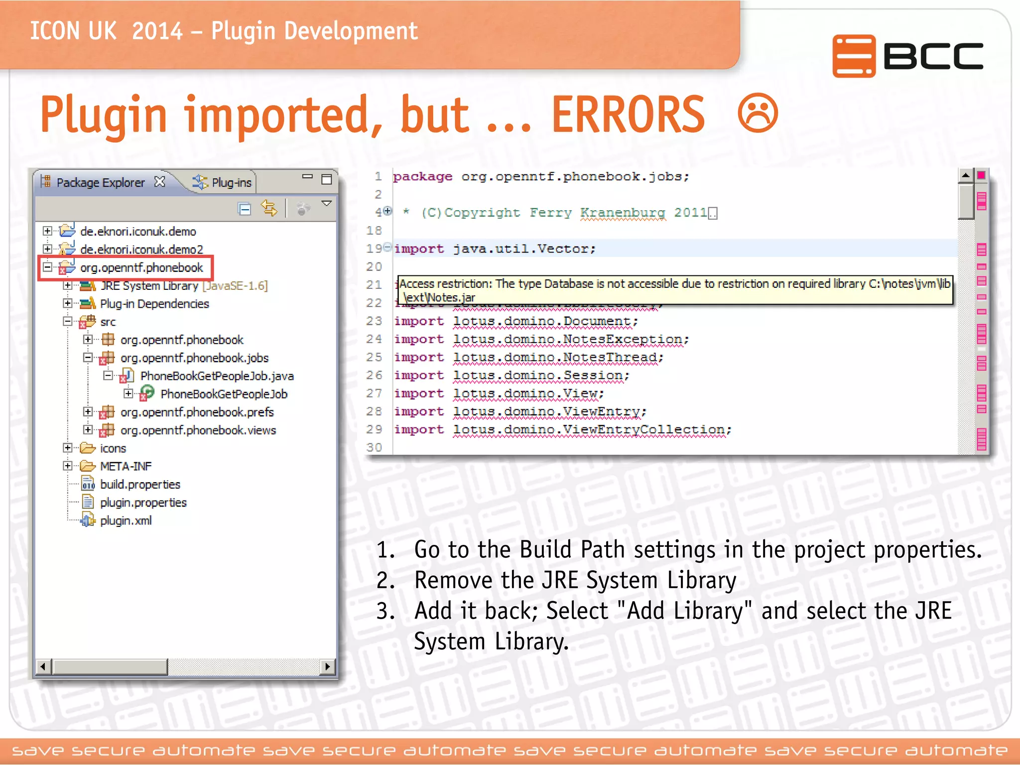Click the red error summary square above ruler
The width and height of the screenshot is (1020, 765).
[x=982, y=175]
